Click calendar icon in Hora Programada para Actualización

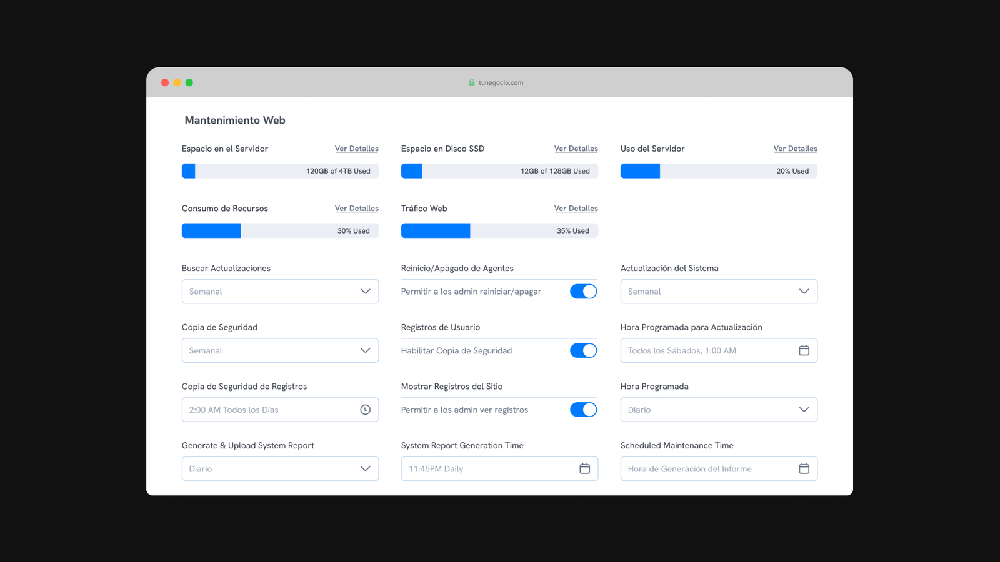click(804, 350)
